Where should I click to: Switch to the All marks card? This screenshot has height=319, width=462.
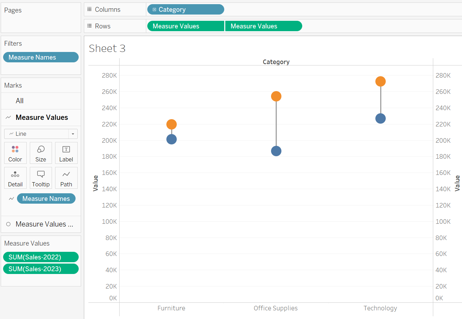click(x=19, y=101)
